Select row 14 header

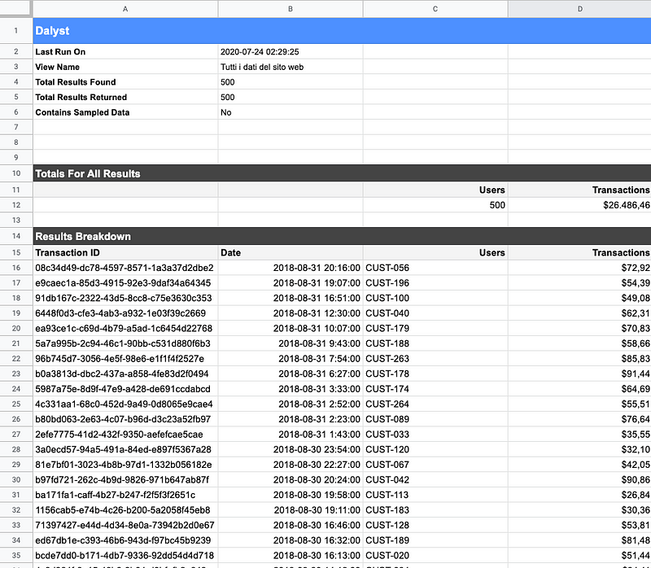(x=15, y=236)
